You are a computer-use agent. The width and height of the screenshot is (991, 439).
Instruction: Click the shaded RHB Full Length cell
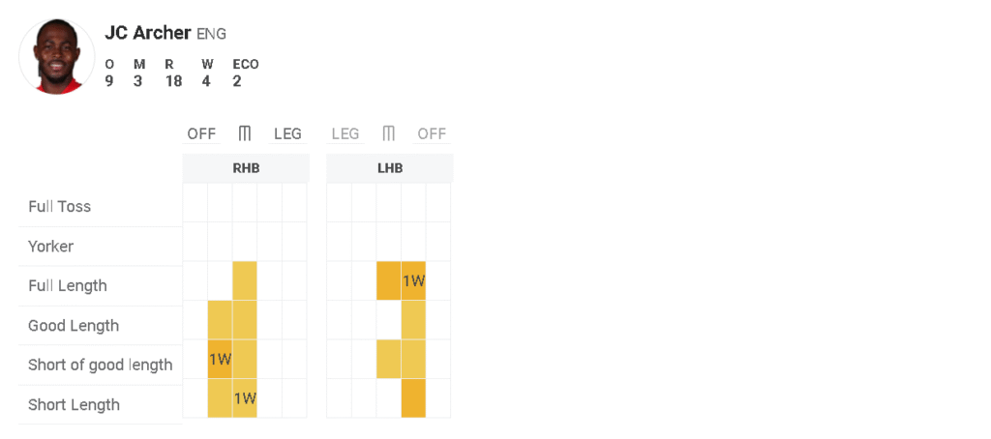coord(245,281)
